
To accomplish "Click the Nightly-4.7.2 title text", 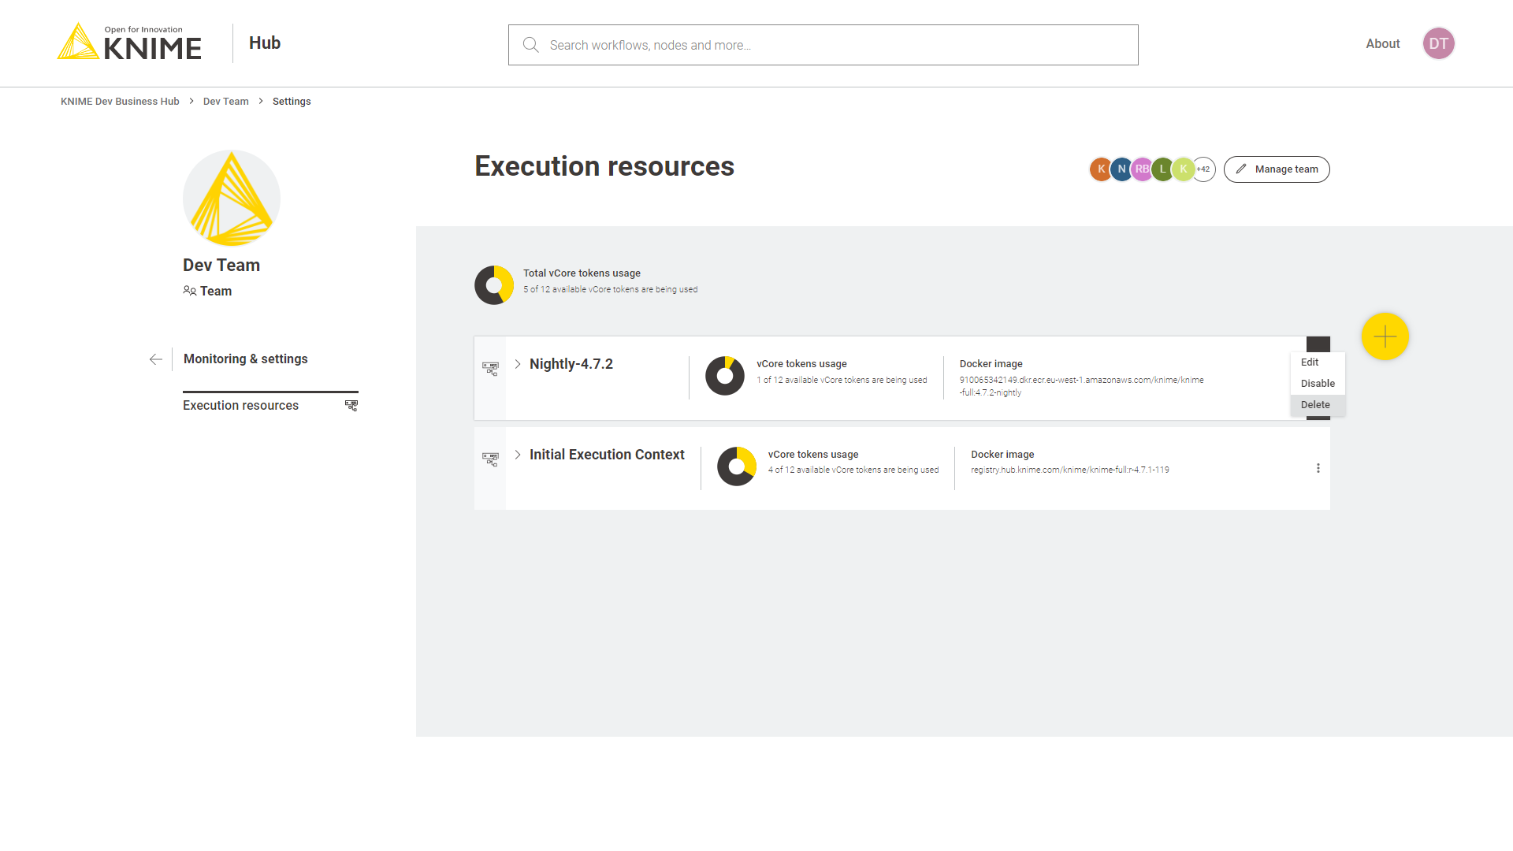I will [x=571, y=364].
